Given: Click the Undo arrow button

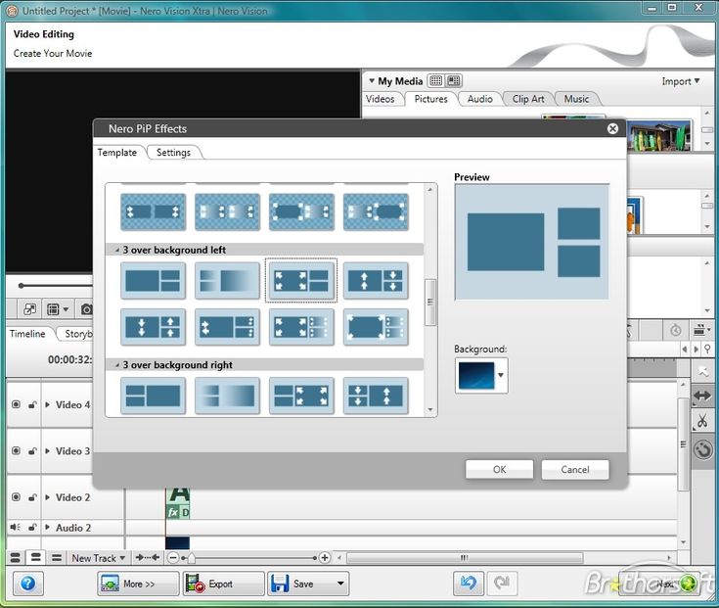Looking at the screenshot, I should pos(469,584).
